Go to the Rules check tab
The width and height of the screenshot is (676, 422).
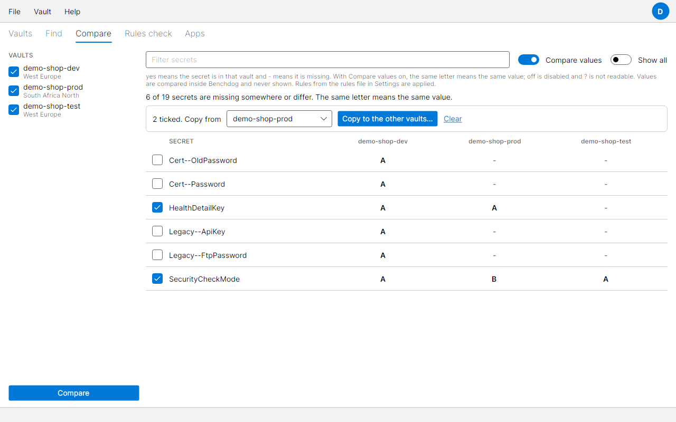148,33
